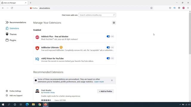The image size is (191, 107).
Task: Open author Alexander Shutau link
Action: pyautogui.click(x=49, y=92)
